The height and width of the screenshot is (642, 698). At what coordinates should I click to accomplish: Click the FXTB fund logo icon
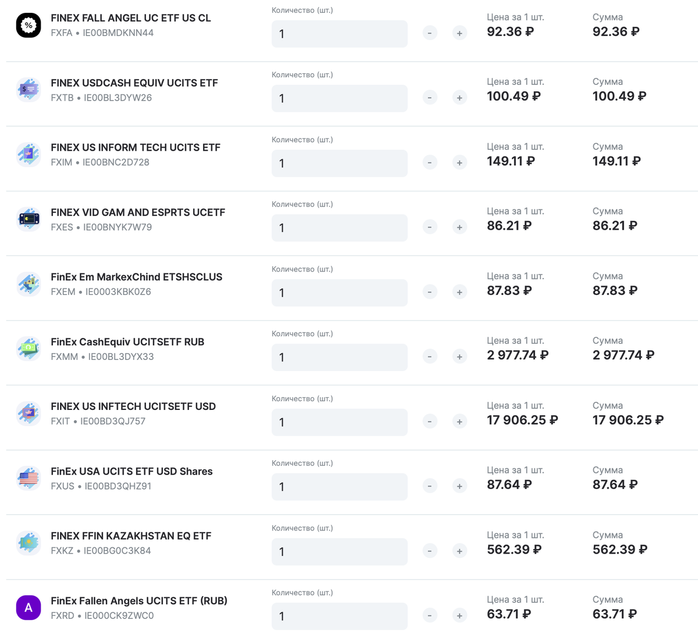point(28,90)
